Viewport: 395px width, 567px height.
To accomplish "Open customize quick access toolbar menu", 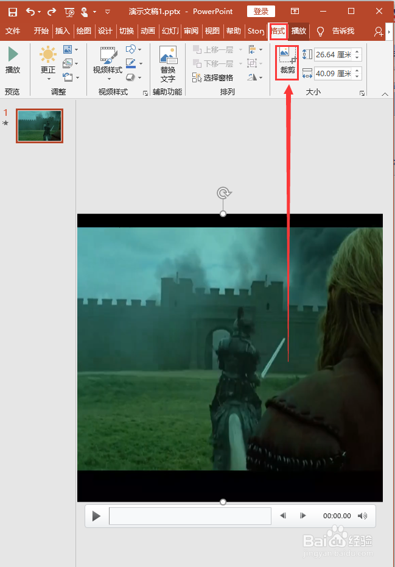I will pyautogui.click(x=107, y=12).
